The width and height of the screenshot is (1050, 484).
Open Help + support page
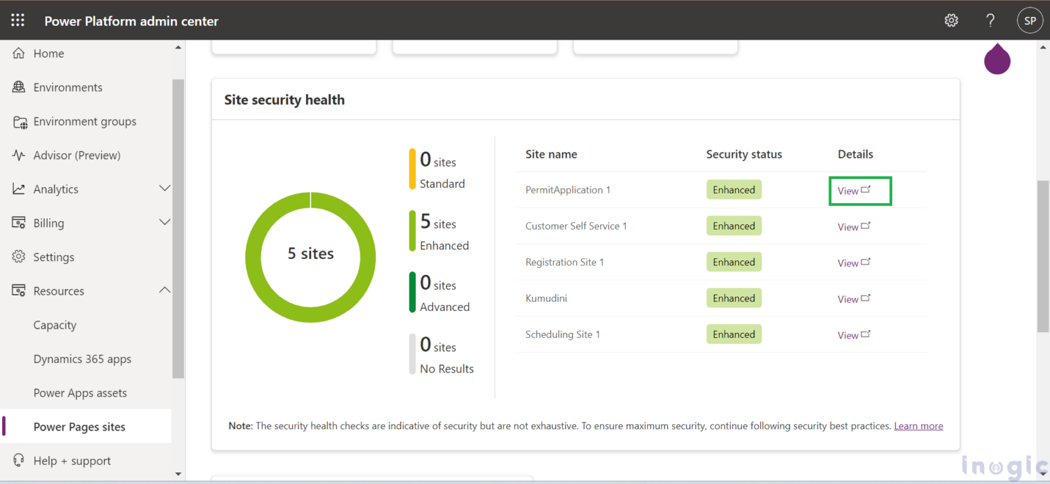click(72, 461)
